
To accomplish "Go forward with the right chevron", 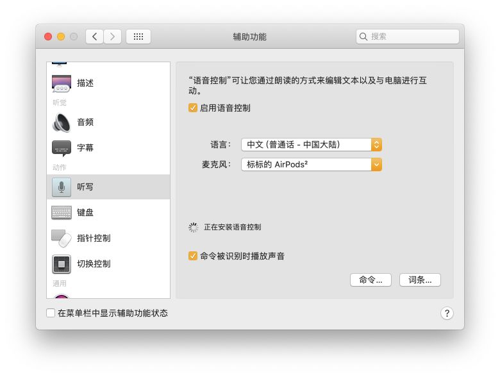I will click(x=112, y=37).
